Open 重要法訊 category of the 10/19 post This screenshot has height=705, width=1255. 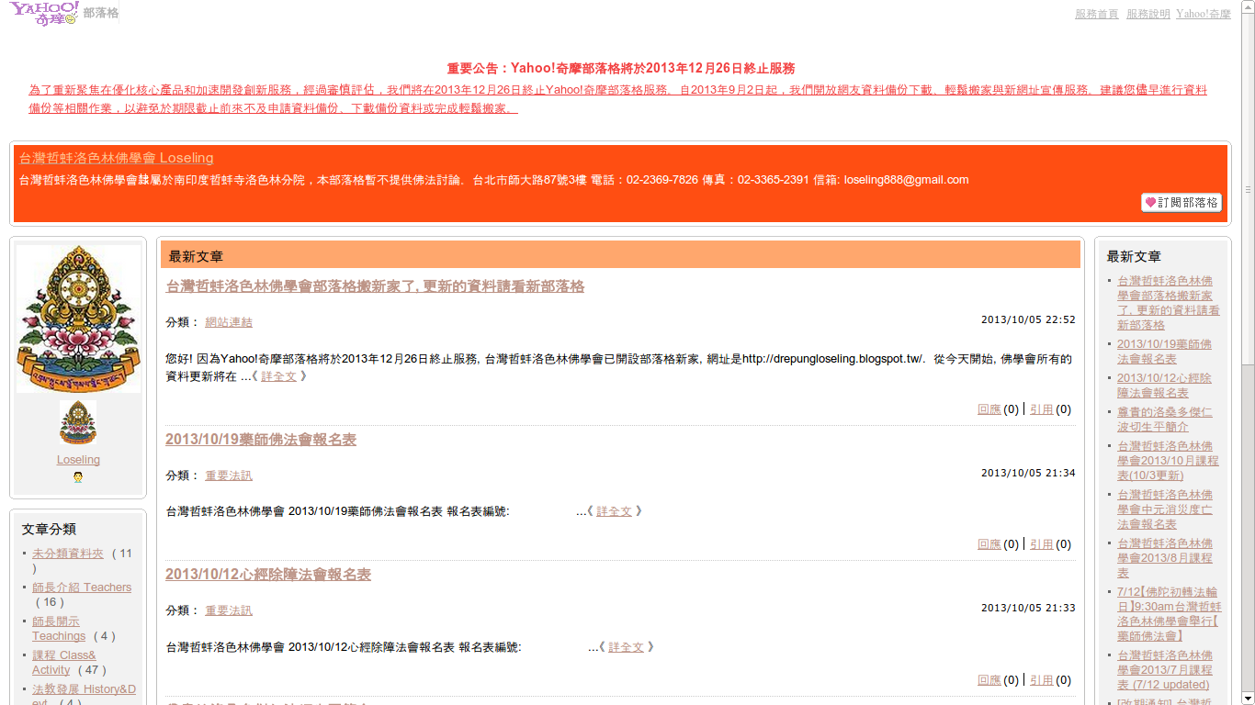(x=229, y=476)
